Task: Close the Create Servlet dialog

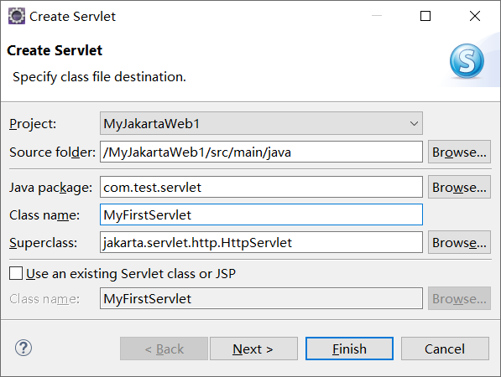Action: [475, 16]
